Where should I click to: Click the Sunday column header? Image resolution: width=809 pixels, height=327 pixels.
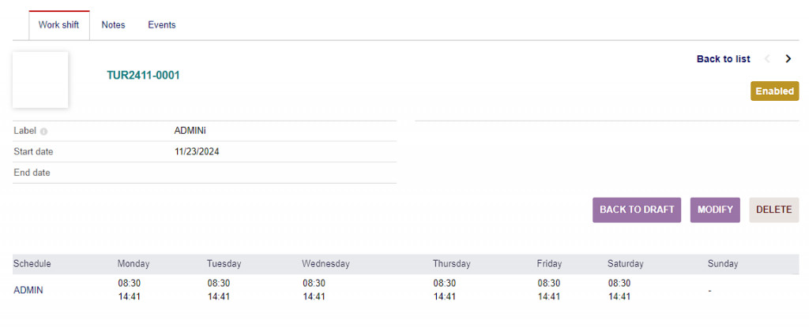click(x=723, y=264)
